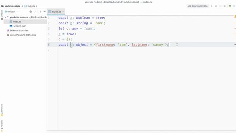Click the inspection status indicator atop the scrollbar
Screen dimensions: 236x133
tap(235, 16)
